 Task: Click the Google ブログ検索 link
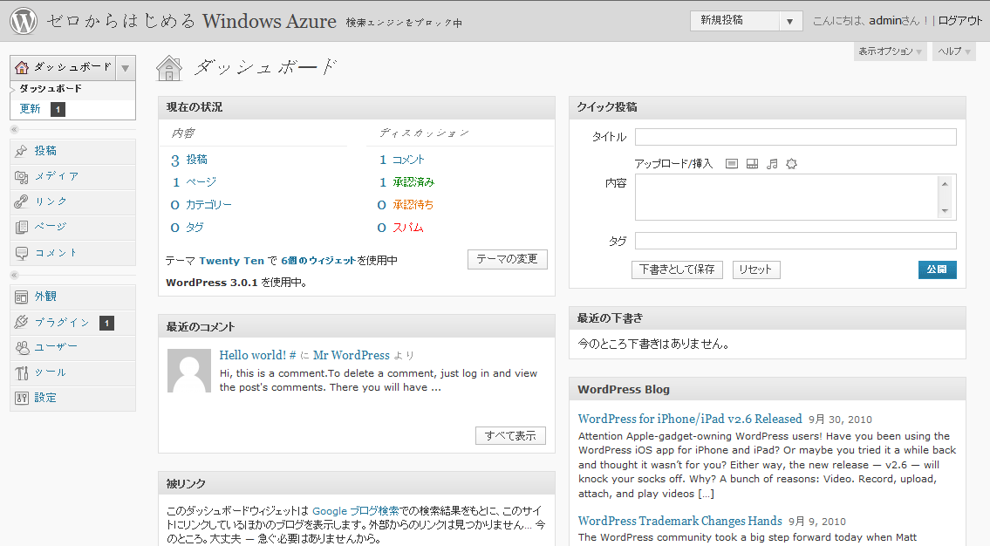click(356, 511)
